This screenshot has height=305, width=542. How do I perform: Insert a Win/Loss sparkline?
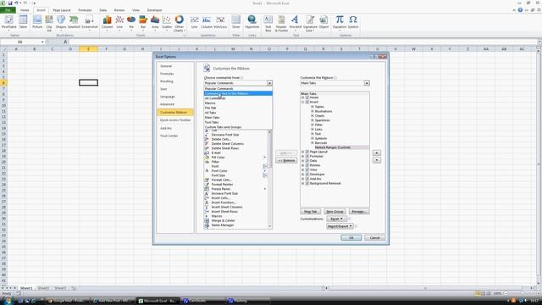[x=220, y=23]
